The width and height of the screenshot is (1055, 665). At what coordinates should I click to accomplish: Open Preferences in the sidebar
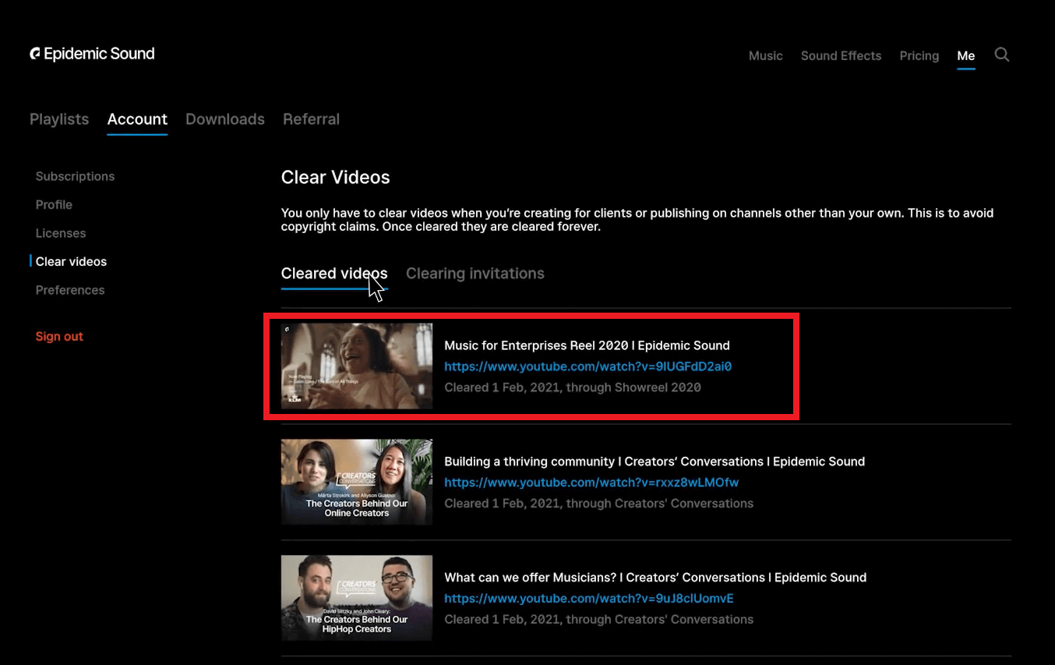pyautogui.click(x=70, y=290)
